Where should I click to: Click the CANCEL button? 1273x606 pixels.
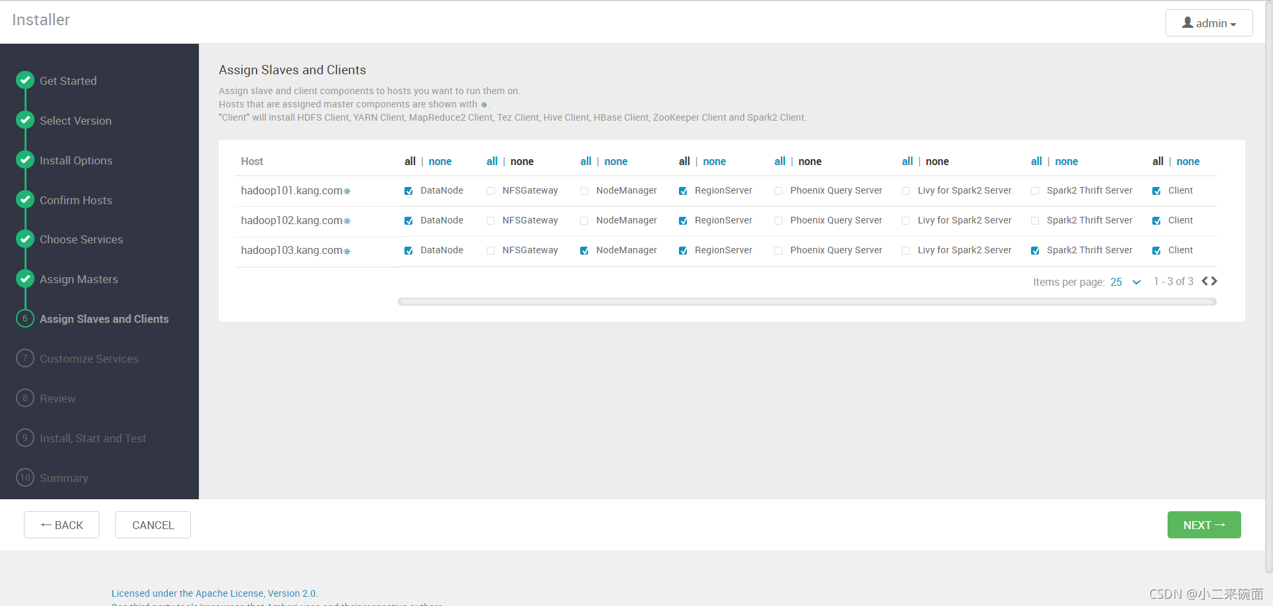153,524
